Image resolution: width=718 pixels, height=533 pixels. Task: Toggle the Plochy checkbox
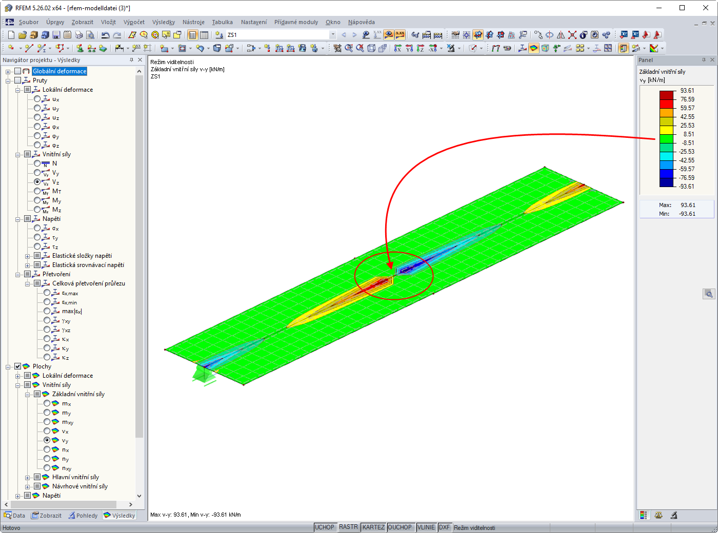click(18, 366)
